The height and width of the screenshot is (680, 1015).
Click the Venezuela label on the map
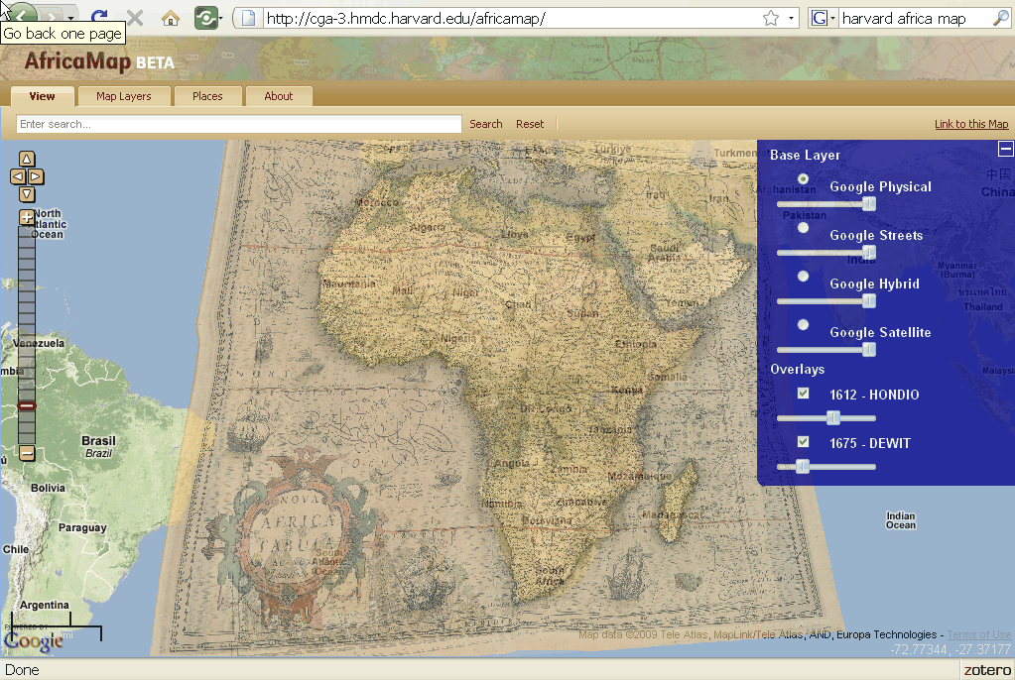[38, 343]
